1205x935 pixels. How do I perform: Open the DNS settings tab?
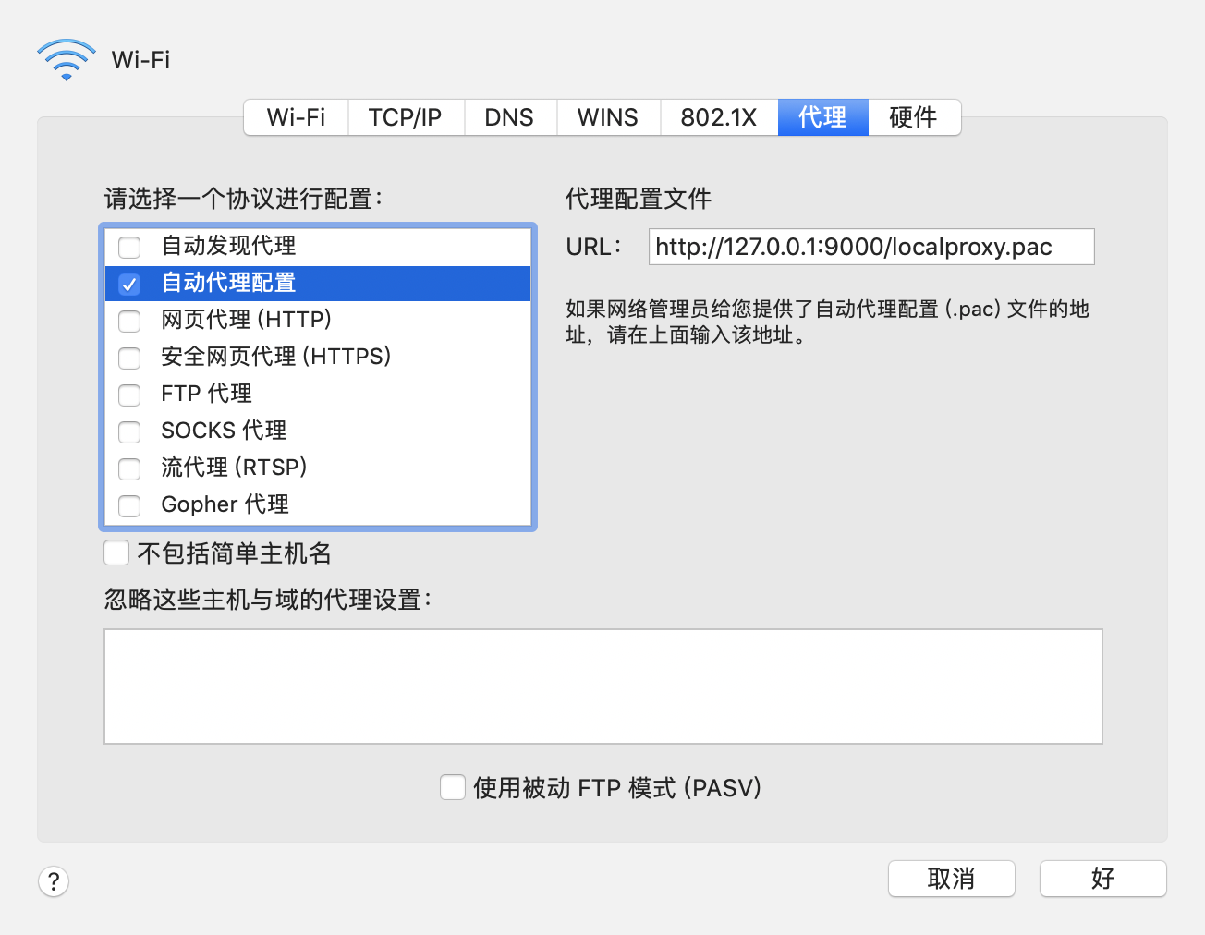[510, 117]
